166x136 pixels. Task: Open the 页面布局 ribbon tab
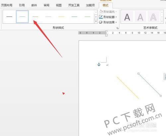point(7,5)
